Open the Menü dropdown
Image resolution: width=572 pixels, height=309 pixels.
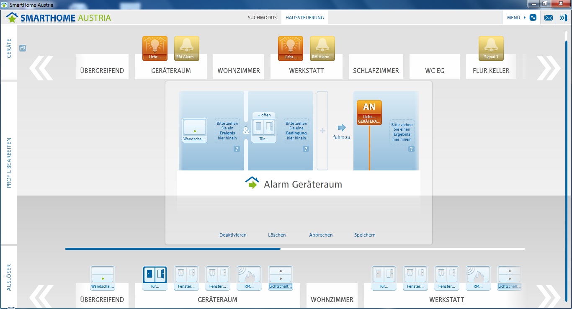[x=516, y=18]
